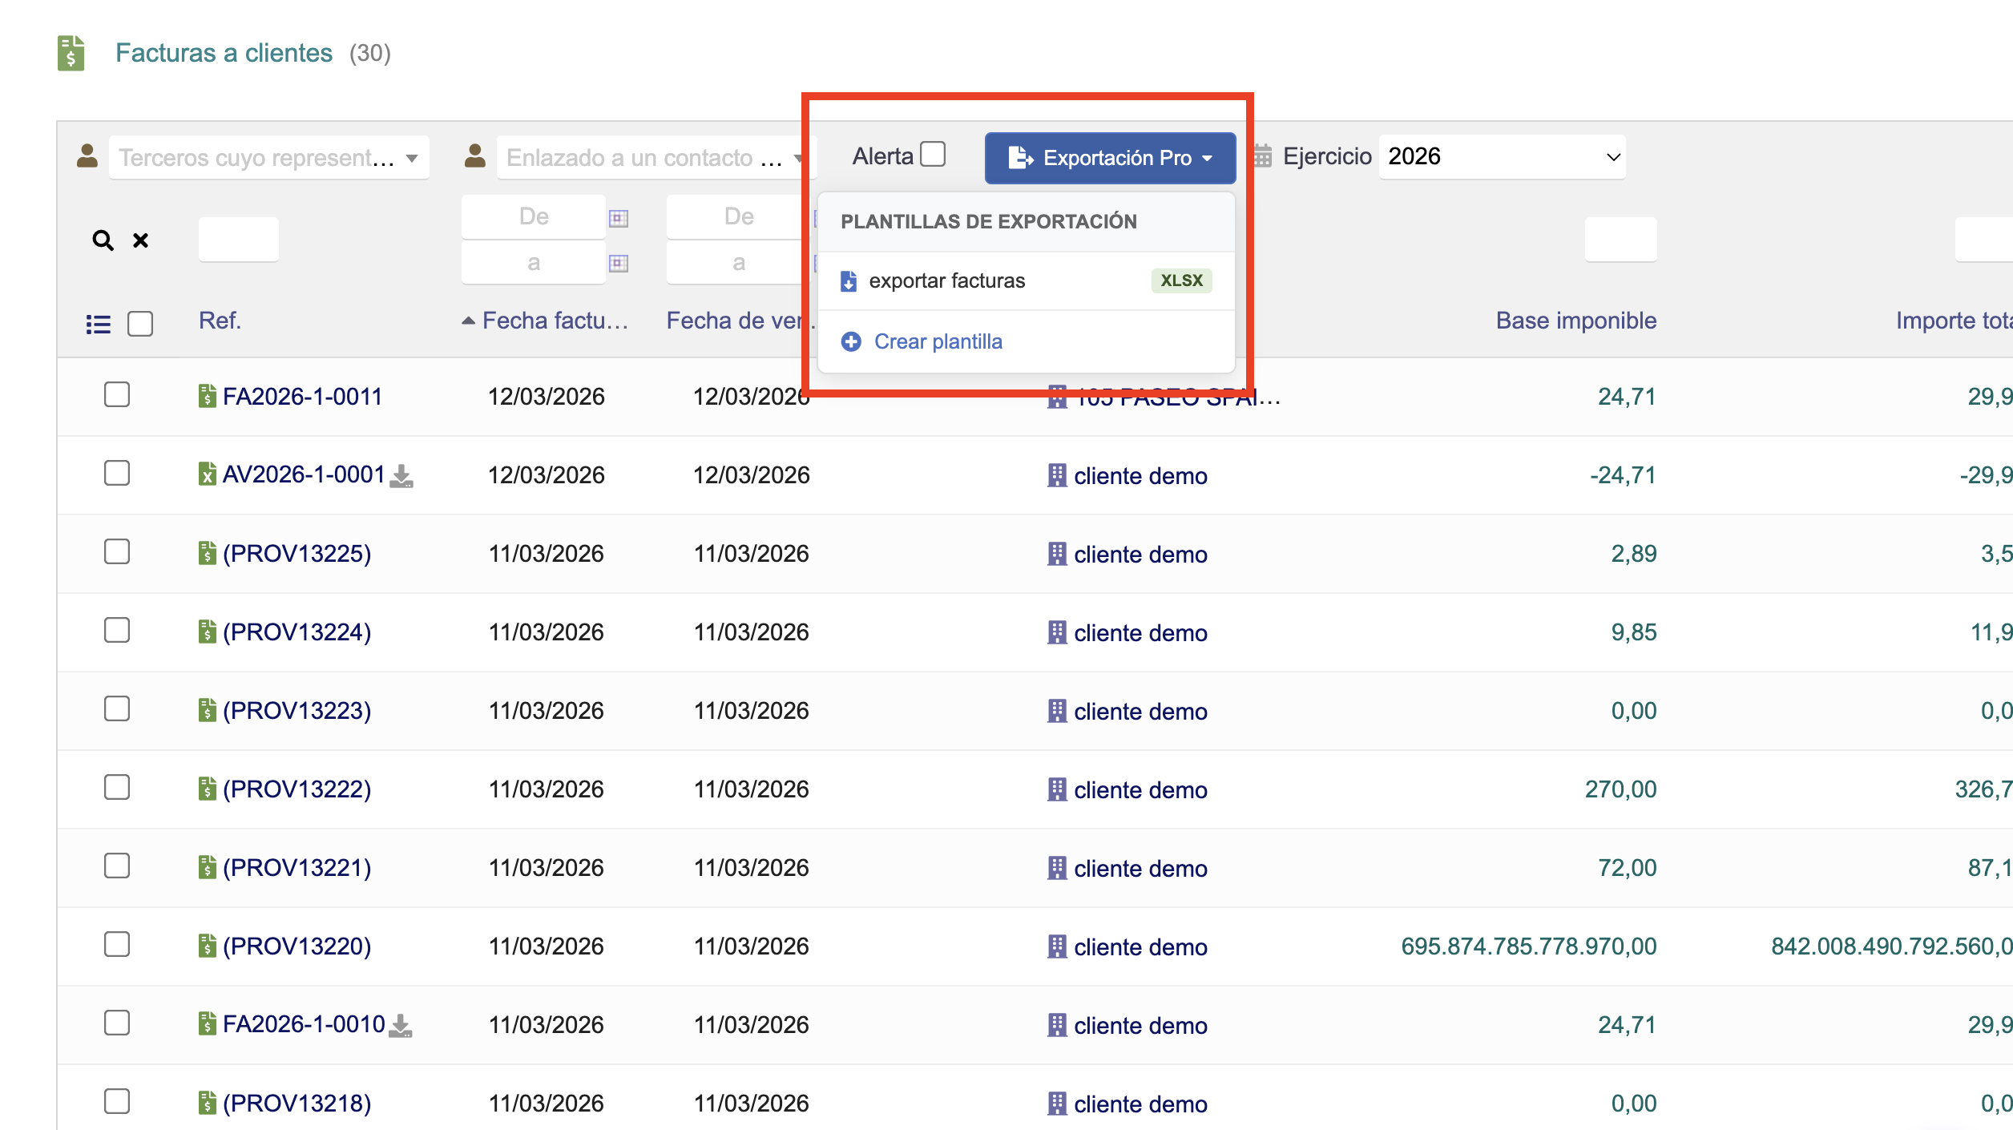Image resolution: width=2013 pixels, height=1130 pixels.
Task: Click the download icon next to AV2026-1-0001
Action: coord(401,476)
